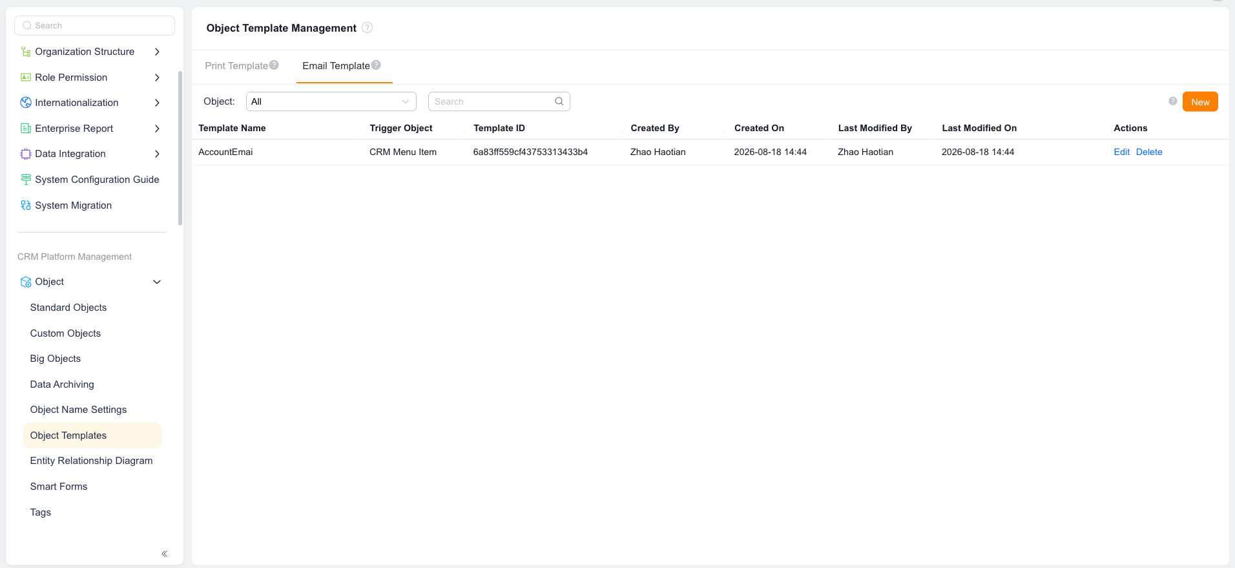Edit the AccountEmai template
The width and height of the screenshot is (1235, 568).
tap(1121, 152)
